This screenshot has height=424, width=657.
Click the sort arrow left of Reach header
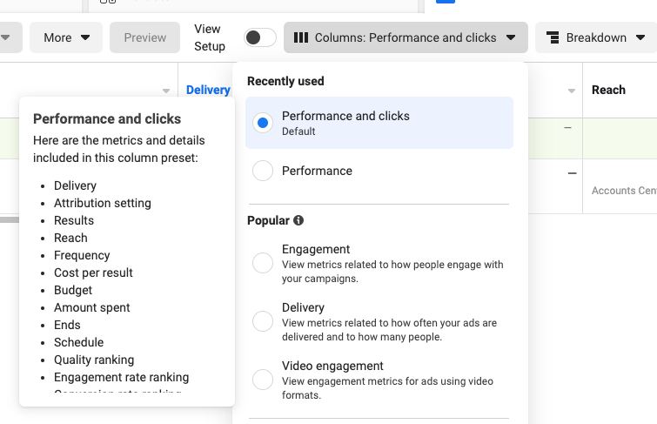572,91
